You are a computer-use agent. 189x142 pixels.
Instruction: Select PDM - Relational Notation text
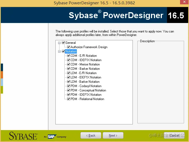pos(87,99)
